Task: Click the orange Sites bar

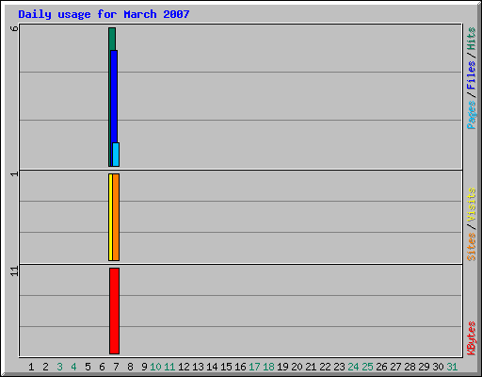Action: pyautogui.click(x=116, y=217)
